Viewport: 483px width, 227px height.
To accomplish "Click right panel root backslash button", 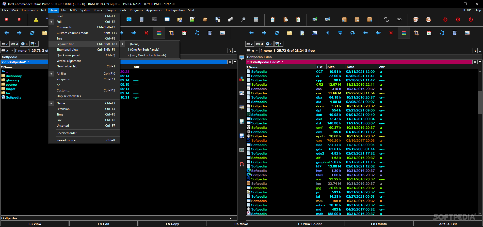I will (475, 51).
